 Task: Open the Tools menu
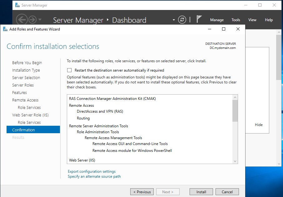(236, 20)
